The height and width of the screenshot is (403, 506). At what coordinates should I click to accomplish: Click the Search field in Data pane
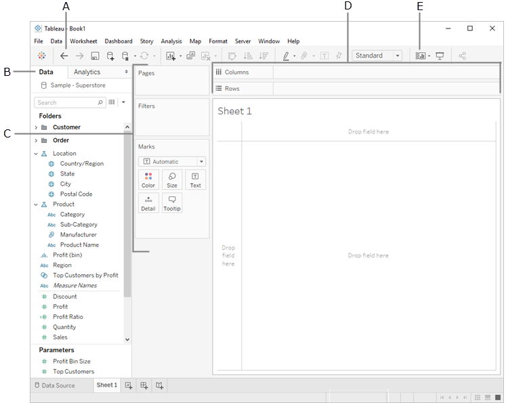pyautogui.click(x=66, y=102)
